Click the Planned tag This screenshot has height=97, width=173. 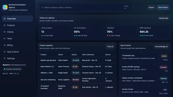point(164,78)
